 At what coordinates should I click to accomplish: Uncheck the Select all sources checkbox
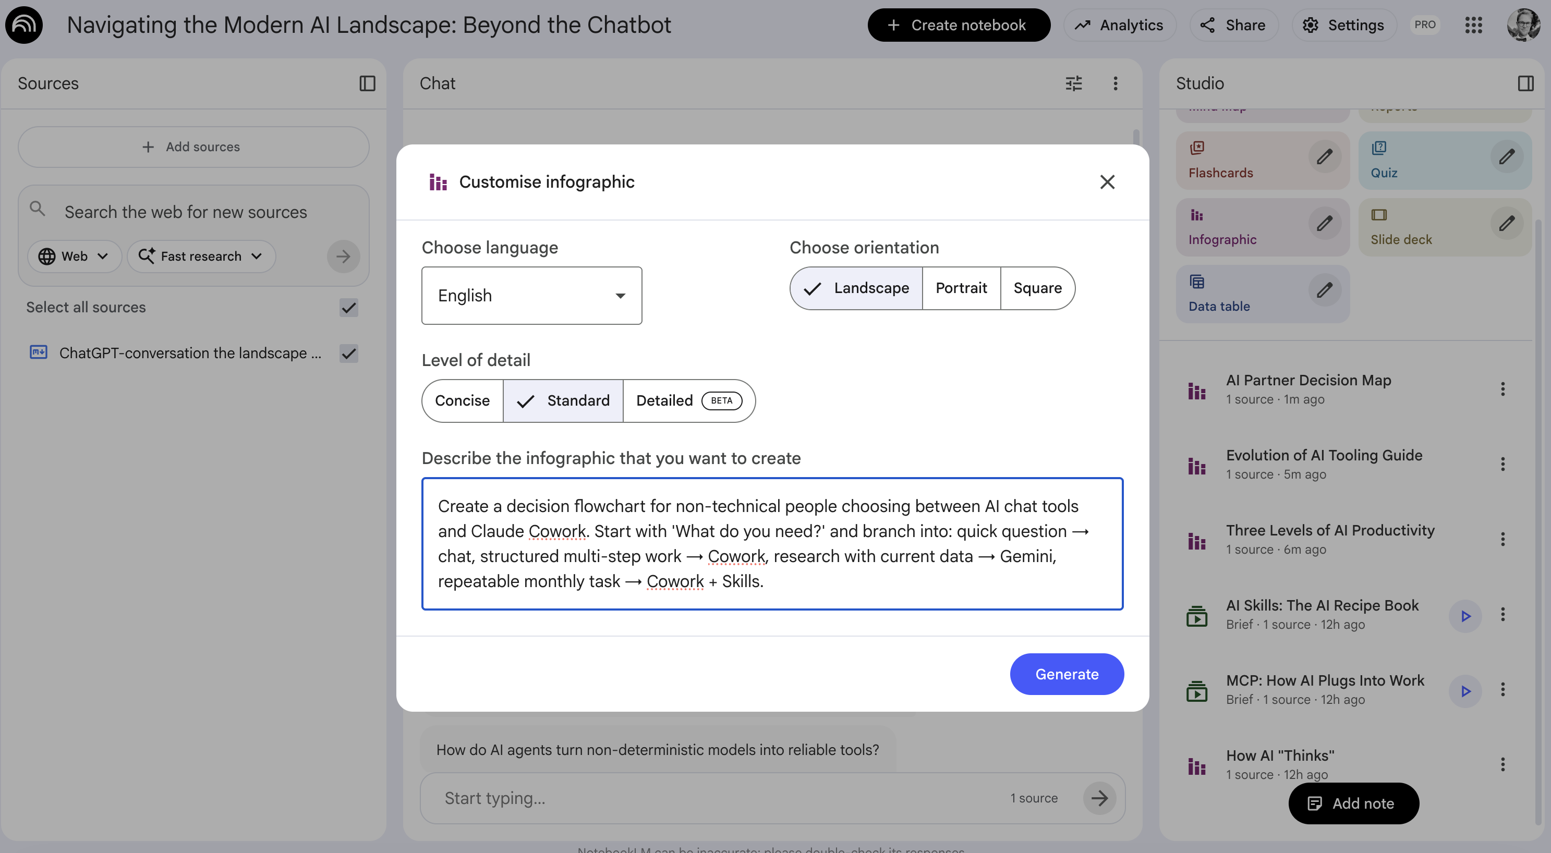pyautogui.click(x=348, y=308)
